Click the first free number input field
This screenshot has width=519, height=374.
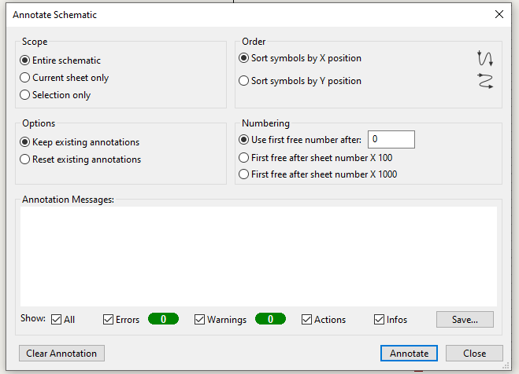391,139
